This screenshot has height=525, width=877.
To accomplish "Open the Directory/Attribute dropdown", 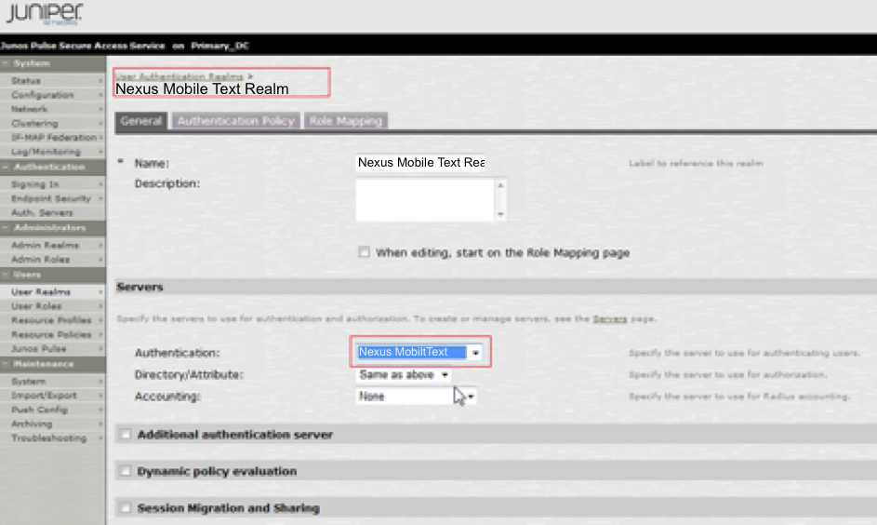I will point(445,375).
